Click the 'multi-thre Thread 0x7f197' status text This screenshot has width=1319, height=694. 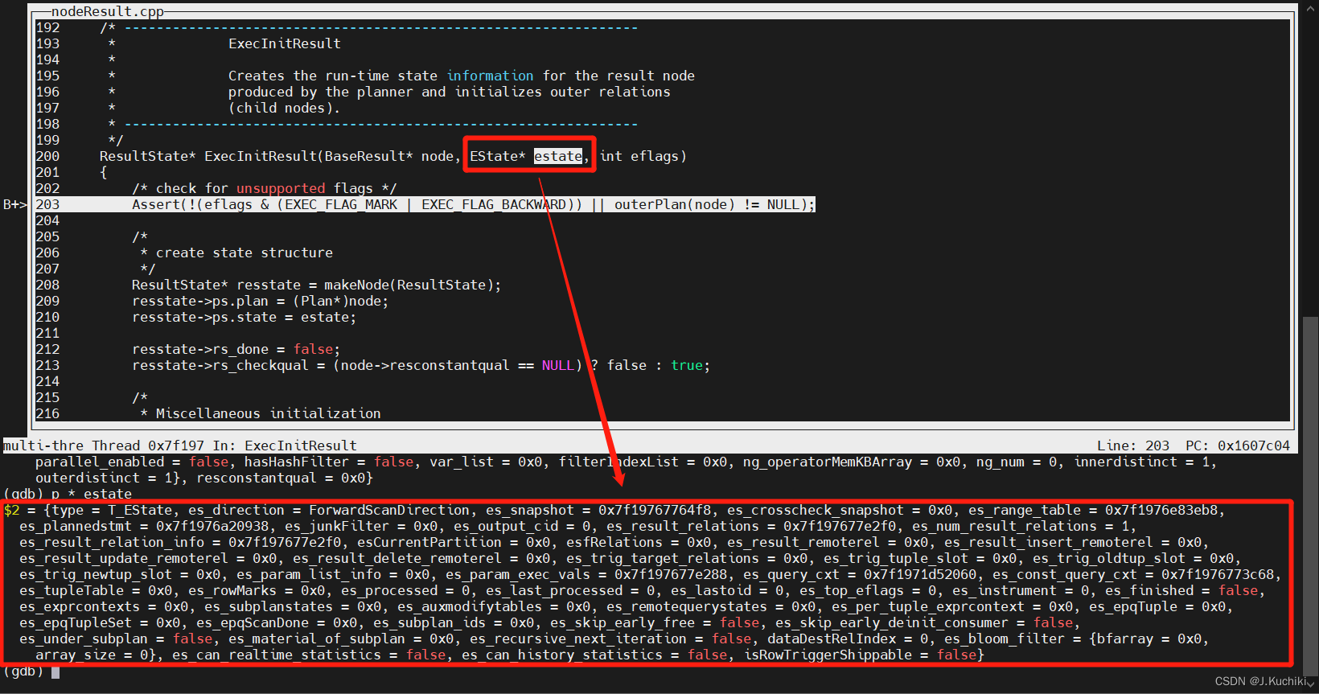click(x=104, y=446)
